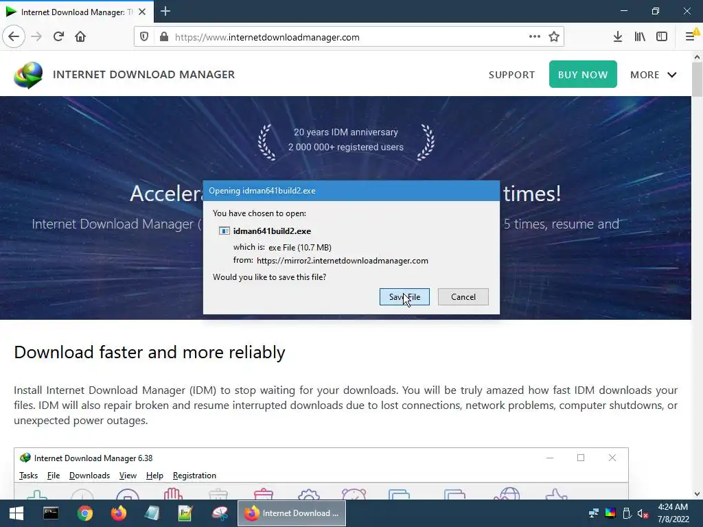The width and height of the screenshot is (703, 527).
Task: Open the SUPPORT page link
Action: [511, 75]
